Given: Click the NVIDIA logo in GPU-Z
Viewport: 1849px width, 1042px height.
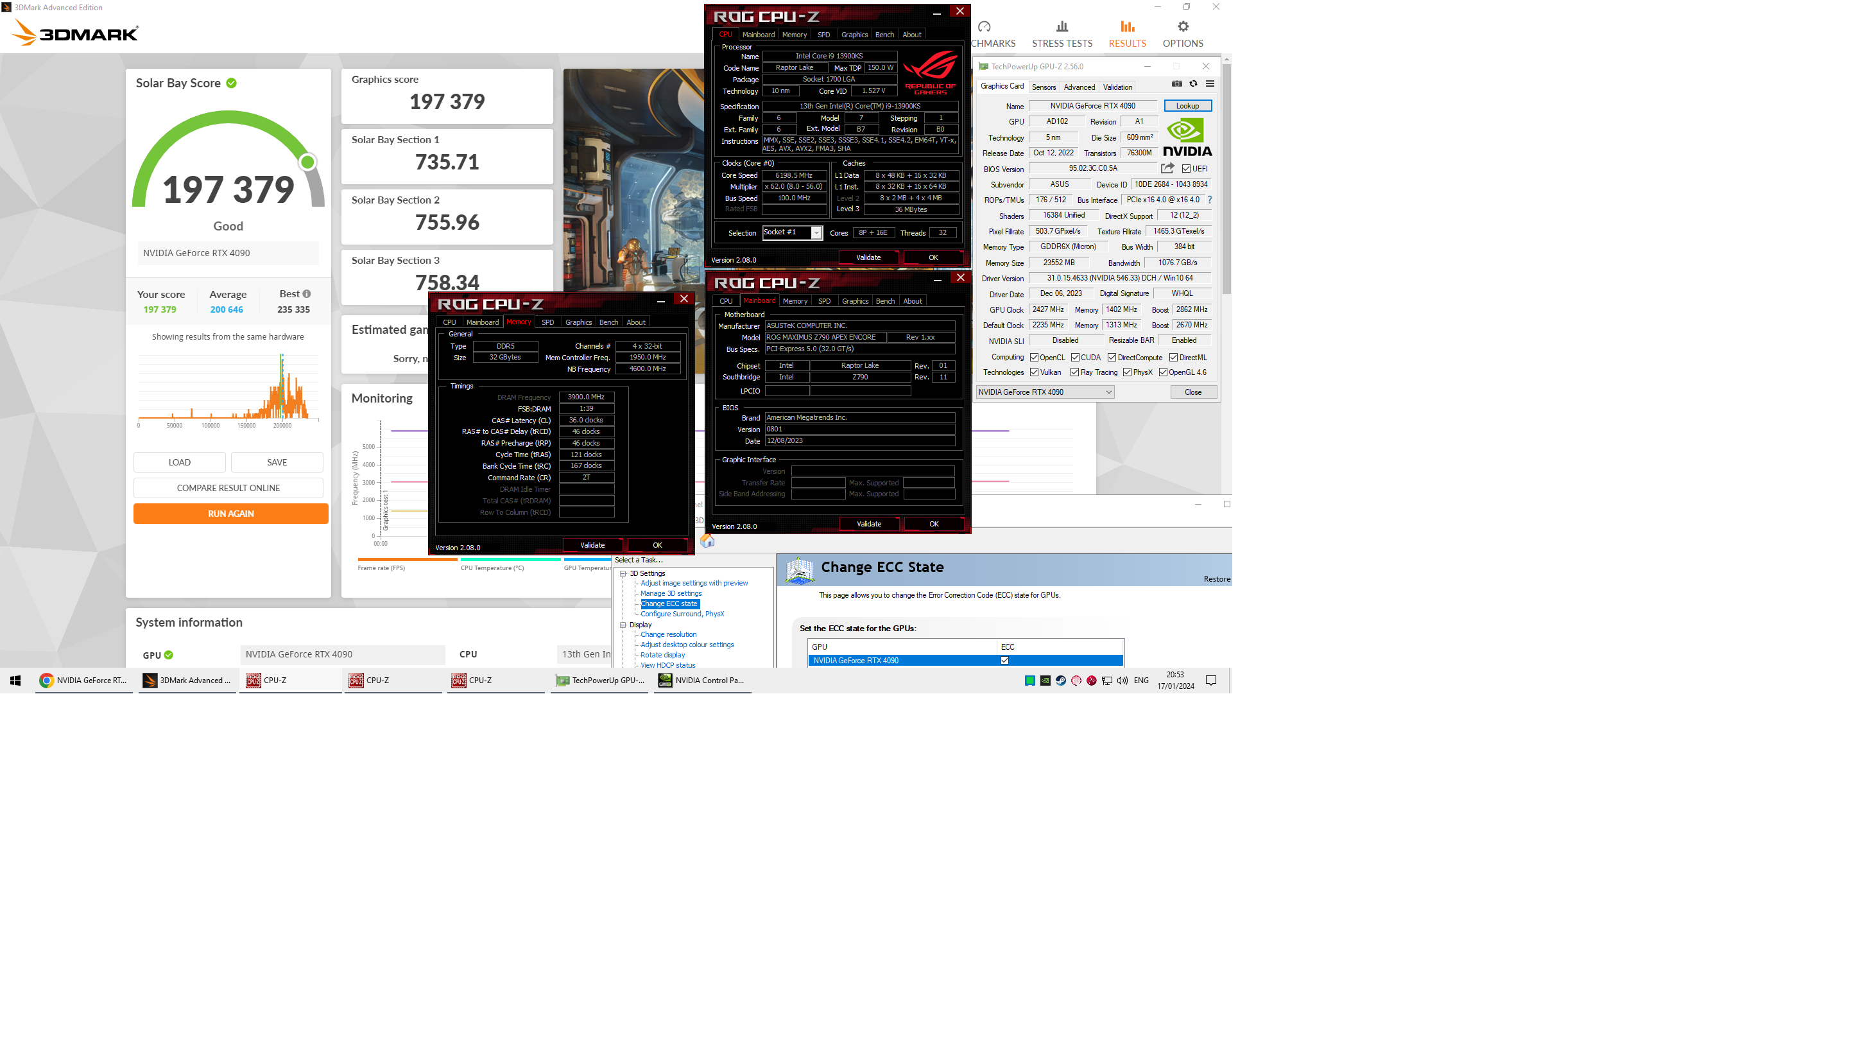Looking at the screenshot, I should (1187, 138).
